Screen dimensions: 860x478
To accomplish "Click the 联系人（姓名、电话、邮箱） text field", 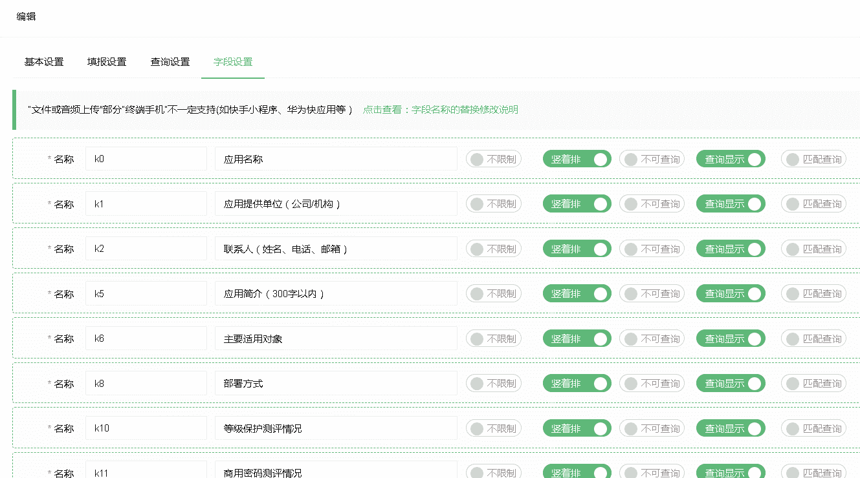I will point(335,249).
